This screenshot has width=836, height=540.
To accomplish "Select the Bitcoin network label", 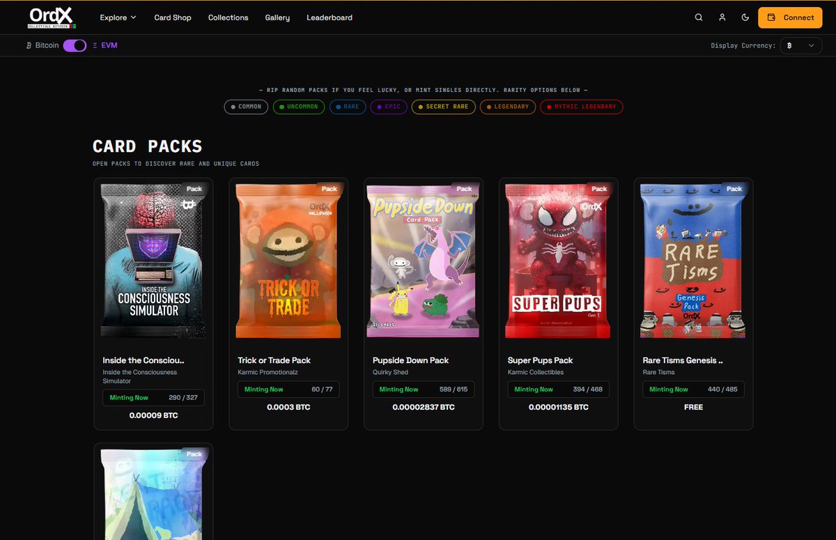I will (42, 45).
